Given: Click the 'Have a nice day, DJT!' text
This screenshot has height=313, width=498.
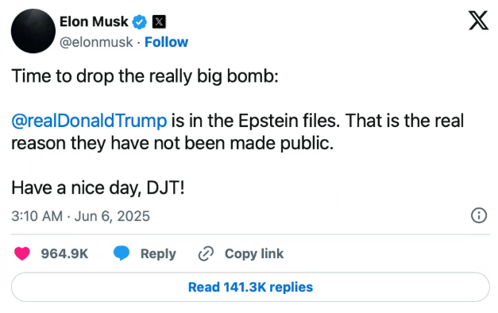Looking at the screenshot, I should click(x=98, y=187).
